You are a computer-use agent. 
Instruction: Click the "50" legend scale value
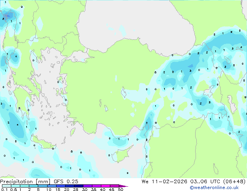[121, 189]
